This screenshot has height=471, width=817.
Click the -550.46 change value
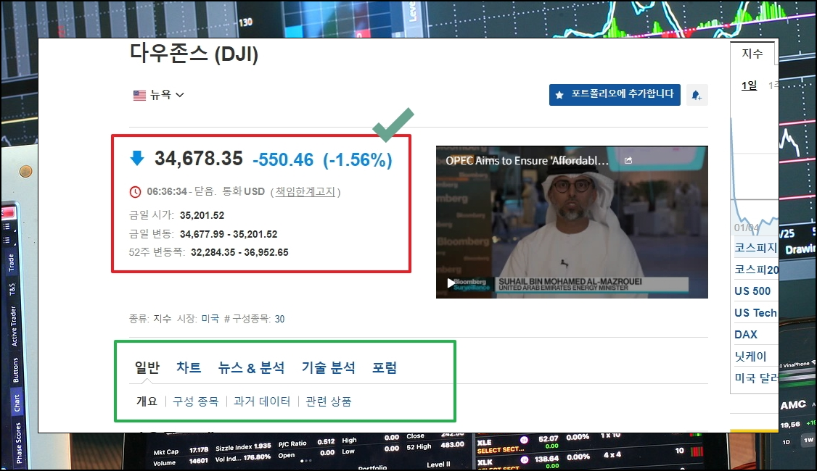pyautogui.click(x=283, y=159)
